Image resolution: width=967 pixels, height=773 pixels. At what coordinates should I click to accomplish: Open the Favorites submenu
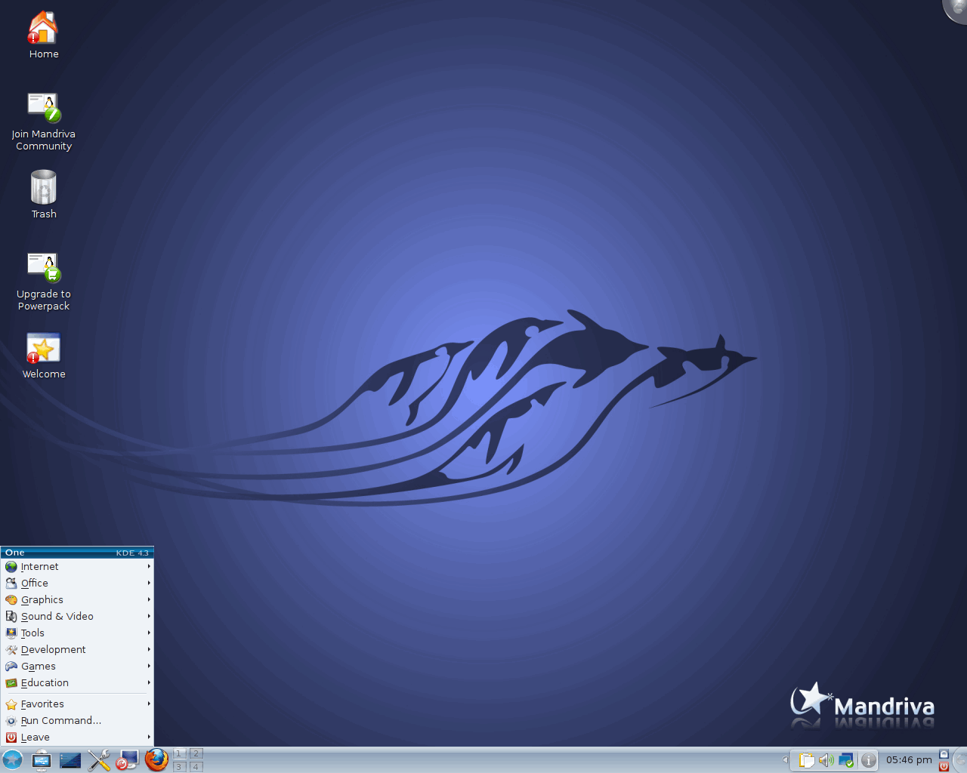point(77,704)
